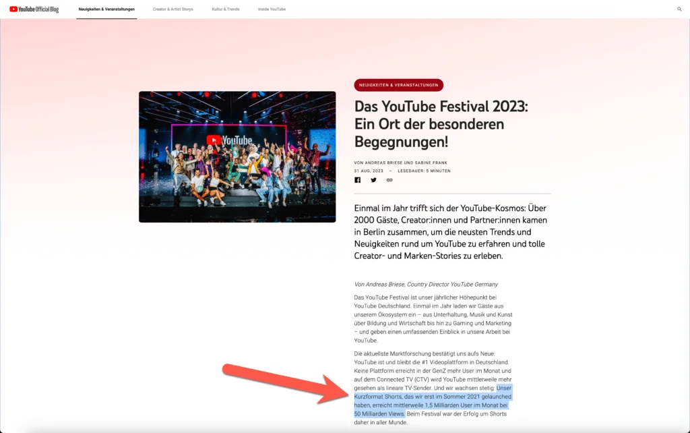
Task: Share article via Twitter icon
Action: pyautogui.click(x=373, y=179)
